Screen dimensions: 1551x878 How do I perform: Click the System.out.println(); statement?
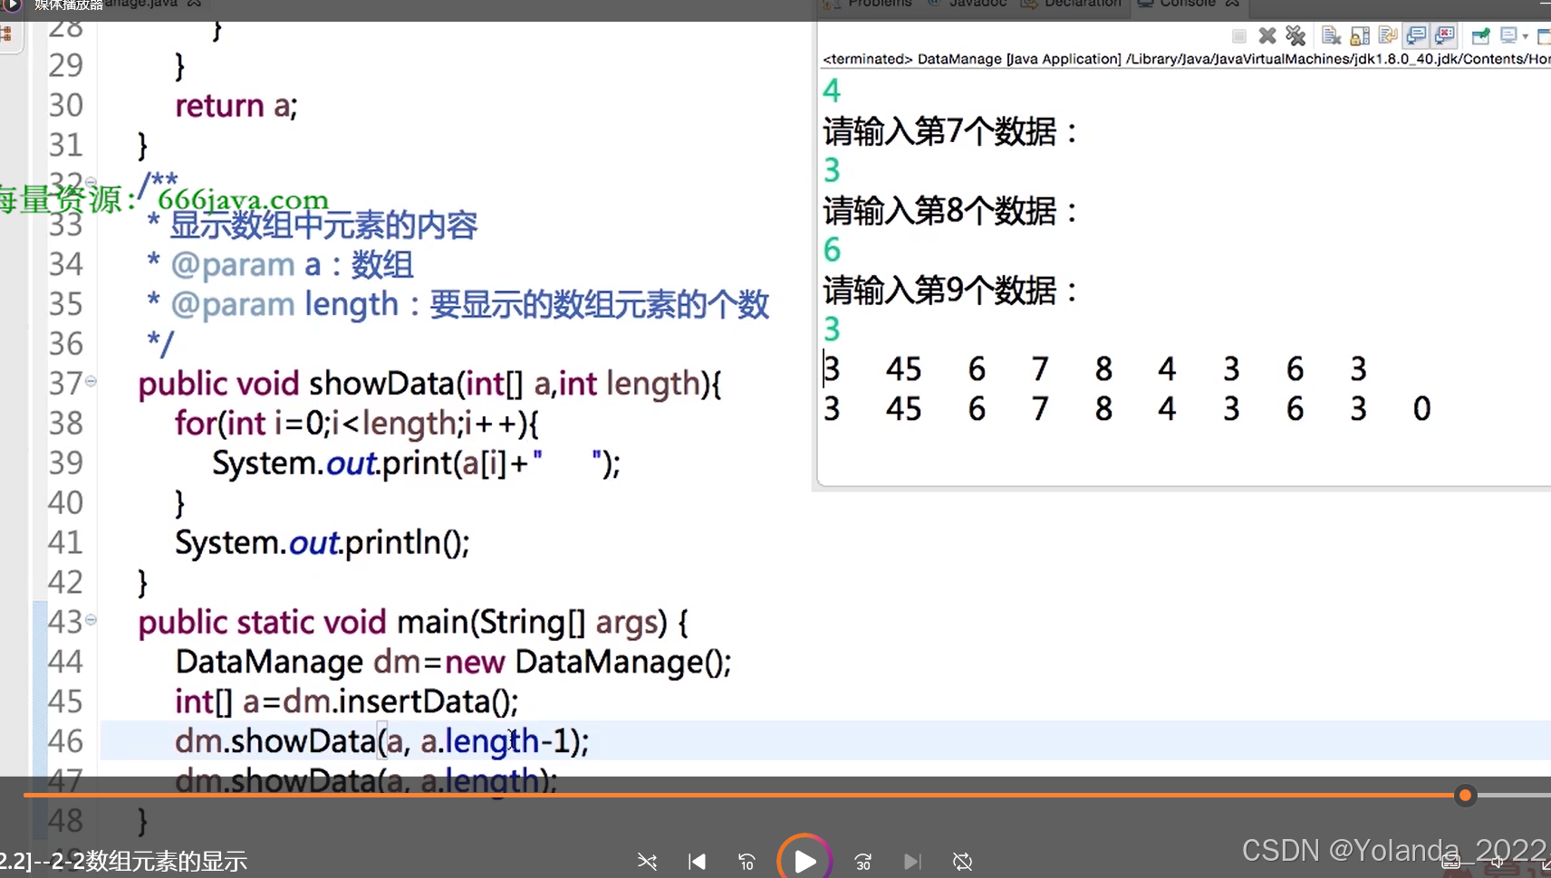click(x=323, y=543)
